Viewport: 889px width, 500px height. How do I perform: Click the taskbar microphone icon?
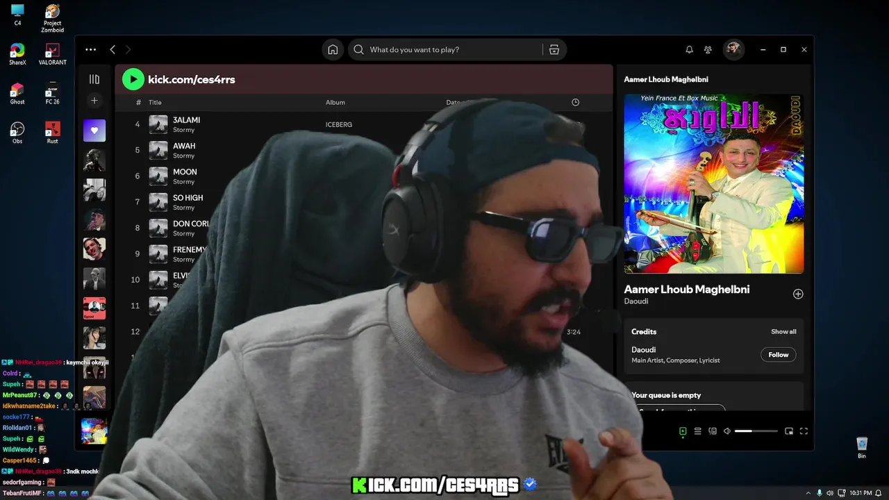click(820, 493)
